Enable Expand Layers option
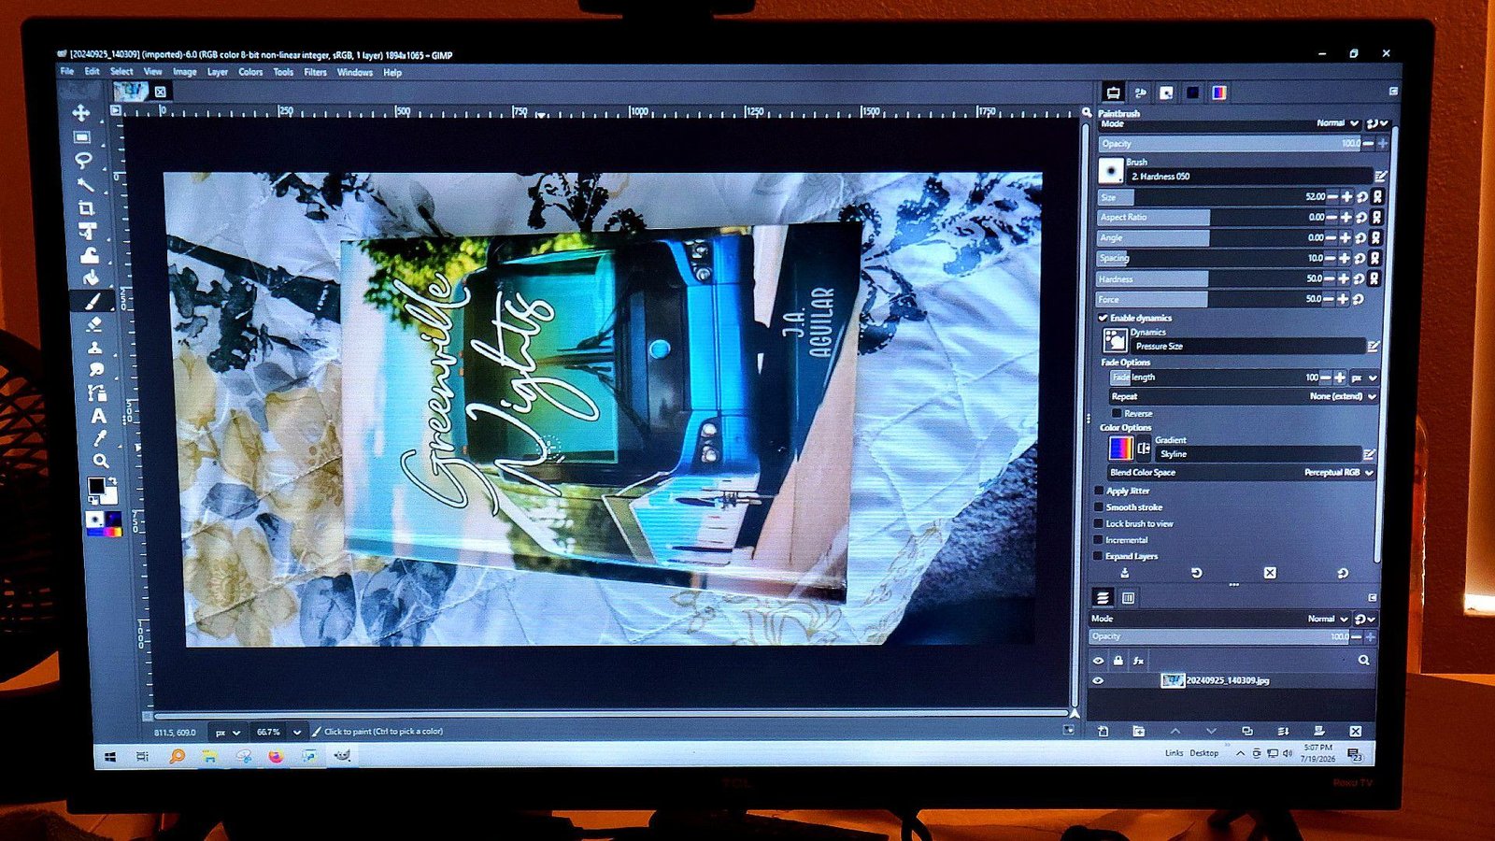The height and width of the screenshot is (841, 1495). [1099, 556]
